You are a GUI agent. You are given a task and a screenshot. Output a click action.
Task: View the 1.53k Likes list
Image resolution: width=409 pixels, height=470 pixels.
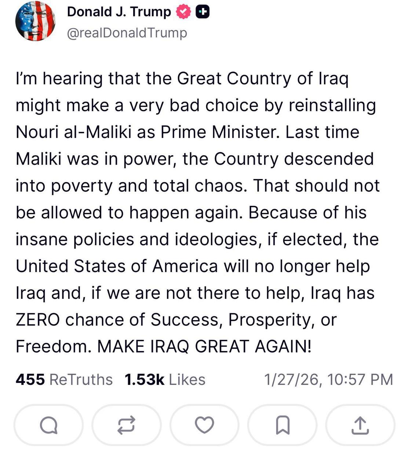tap(165, 379)
